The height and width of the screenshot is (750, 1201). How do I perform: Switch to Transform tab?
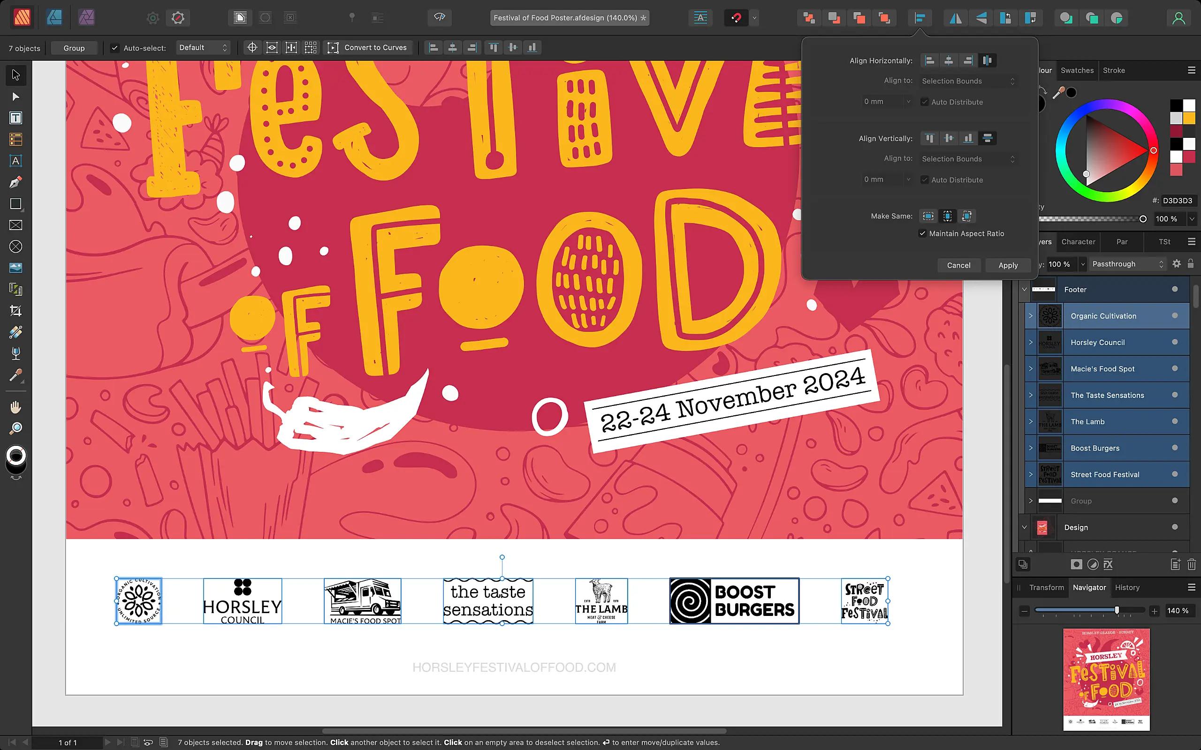1046,587
